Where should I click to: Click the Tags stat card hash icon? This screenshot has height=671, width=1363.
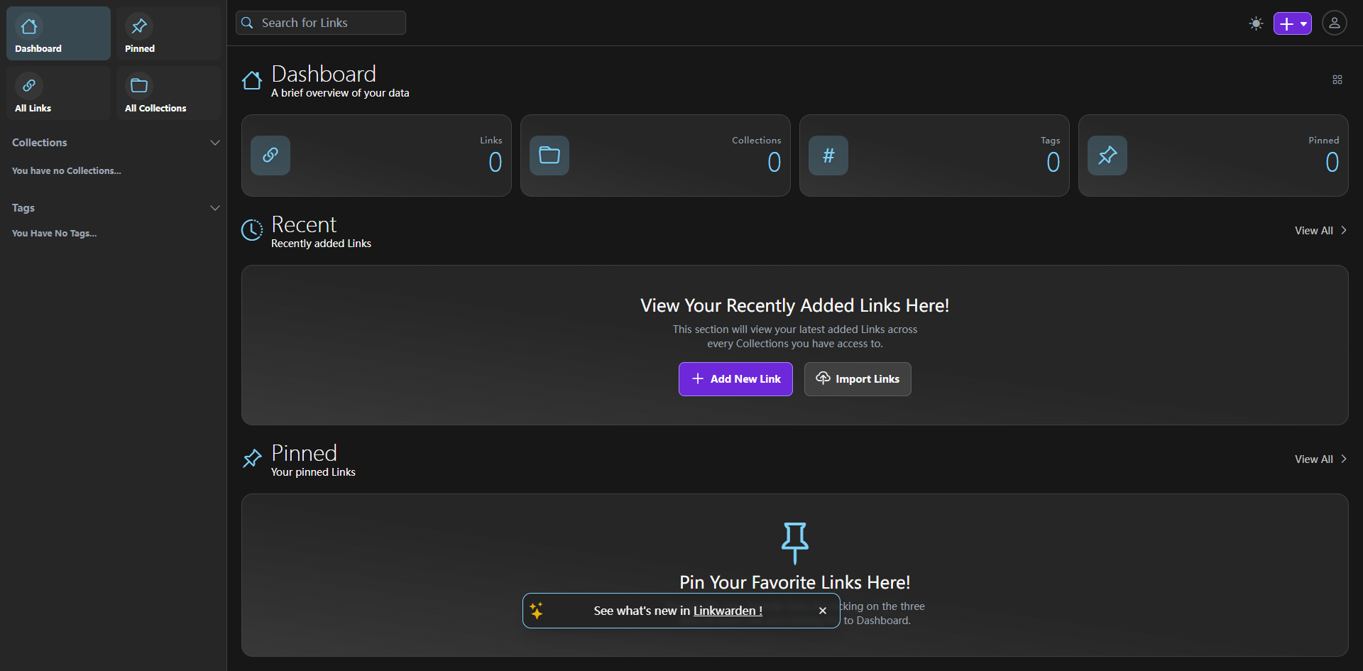click(828, 156)
